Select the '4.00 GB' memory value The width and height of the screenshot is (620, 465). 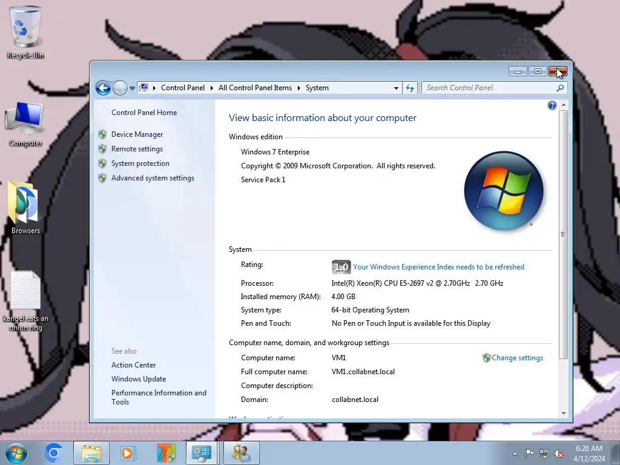[x=343, y=297]
